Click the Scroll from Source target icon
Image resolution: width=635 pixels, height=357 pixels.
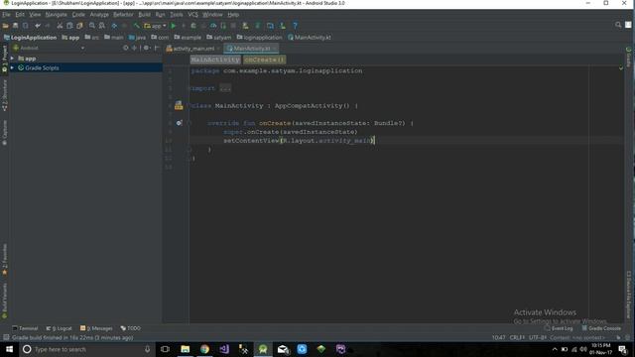point(126,48)
